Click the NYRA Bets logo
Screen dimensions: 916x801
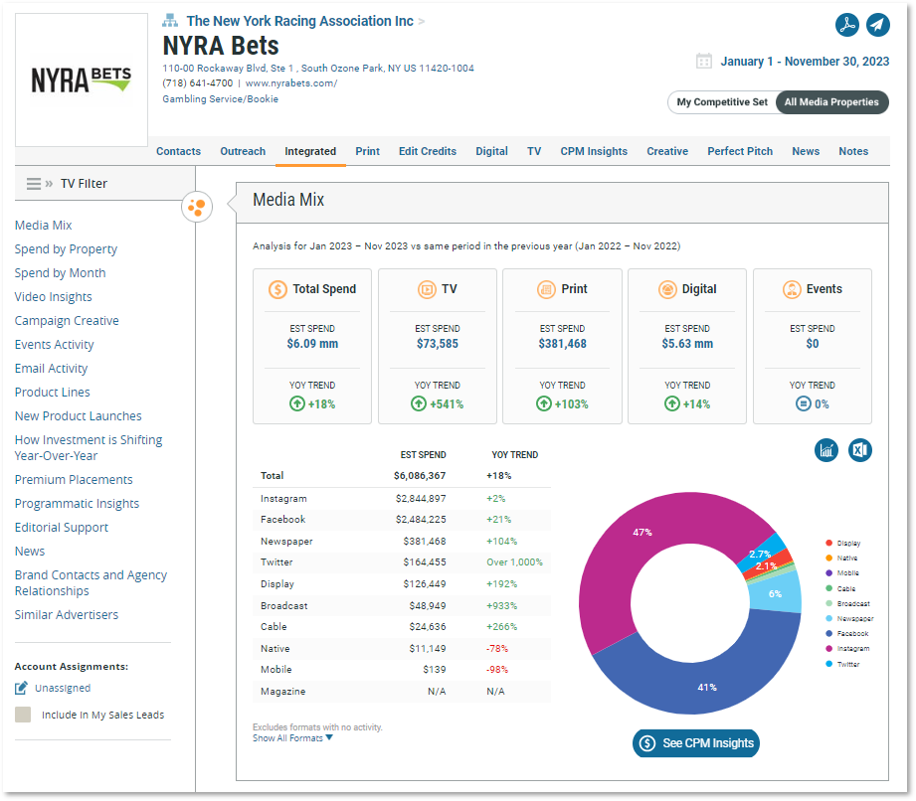point(82,80)
